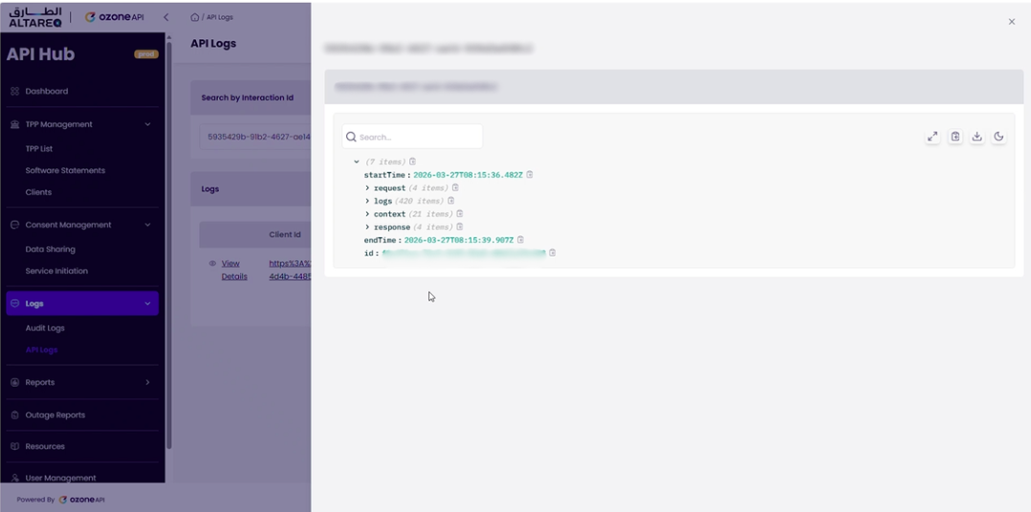The height and width of the screenshot is (512, 1031).
Task: Click the View Details link
Action: pyautogui.click(x=234, y=270)
